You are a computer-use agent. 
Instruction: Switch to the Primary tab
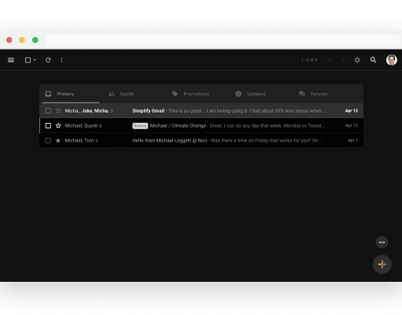pyautogui.click(x=71, y=94)
